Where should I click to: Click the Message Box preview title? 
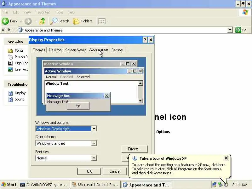pos(59,96)
